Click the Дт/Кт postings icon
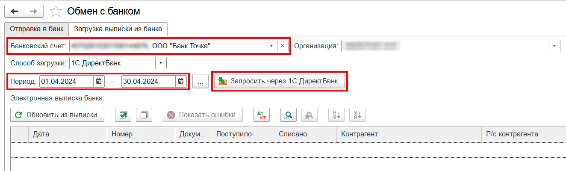Viewport: 566px width, 171px height. 262,115
